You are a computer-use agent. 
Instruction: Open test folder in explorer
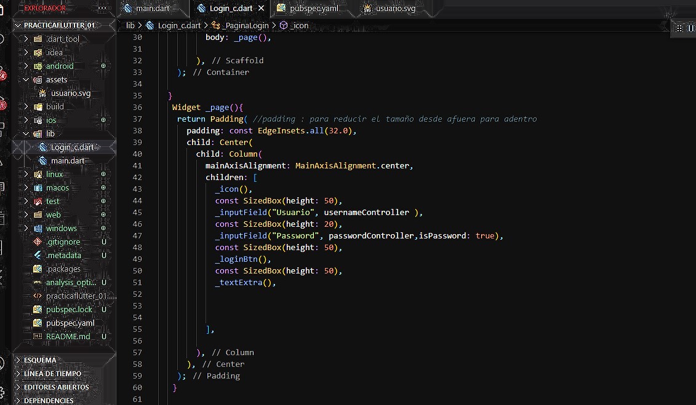tap(52, 201)
